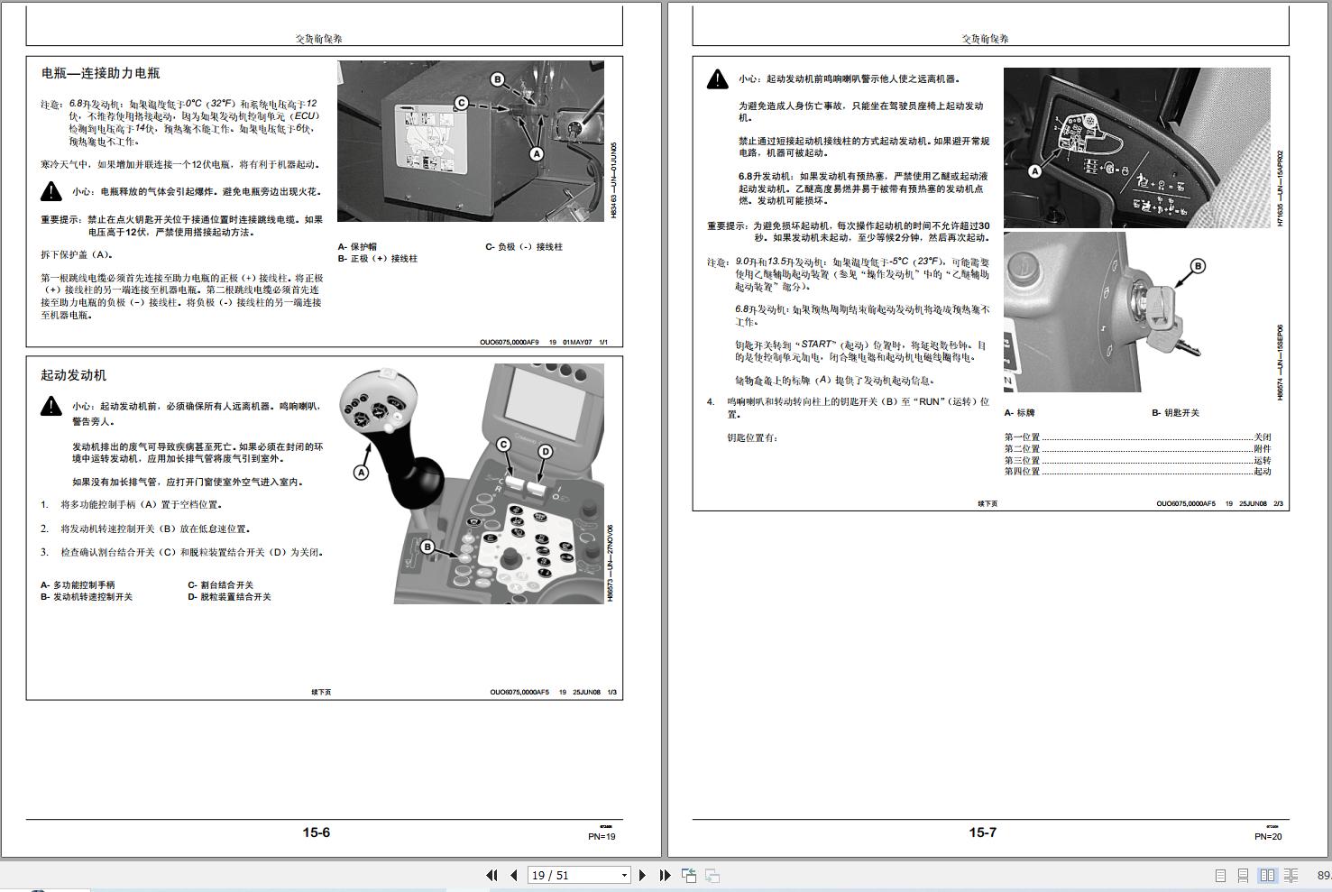This screenshot has width=1332, height=892.
Task: Click the heading 电瓶—连接助力电瓶
Action: click(100, 73)
